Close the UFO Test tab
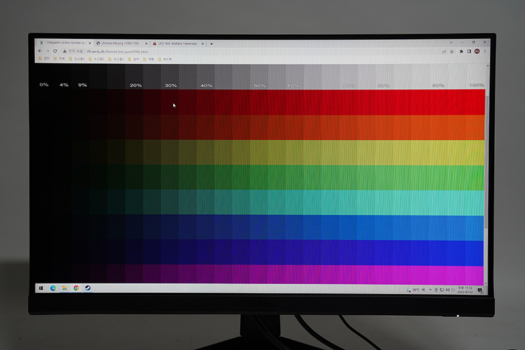The width and height of the screenshot is (525, 350). click(203, 43)
